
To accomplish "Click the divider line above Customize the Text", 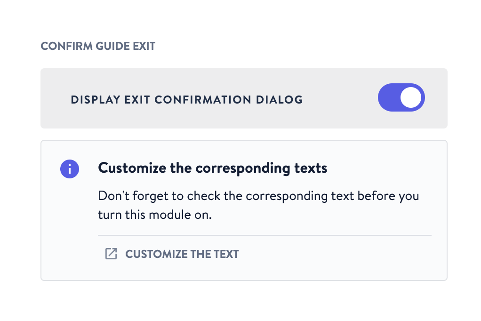I will [265, 235].
